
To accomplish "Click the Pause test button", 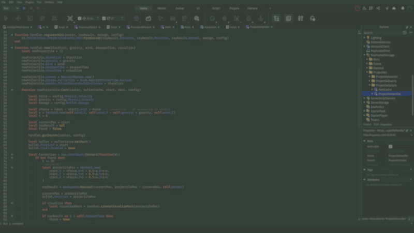I will (x=31, y=8).
